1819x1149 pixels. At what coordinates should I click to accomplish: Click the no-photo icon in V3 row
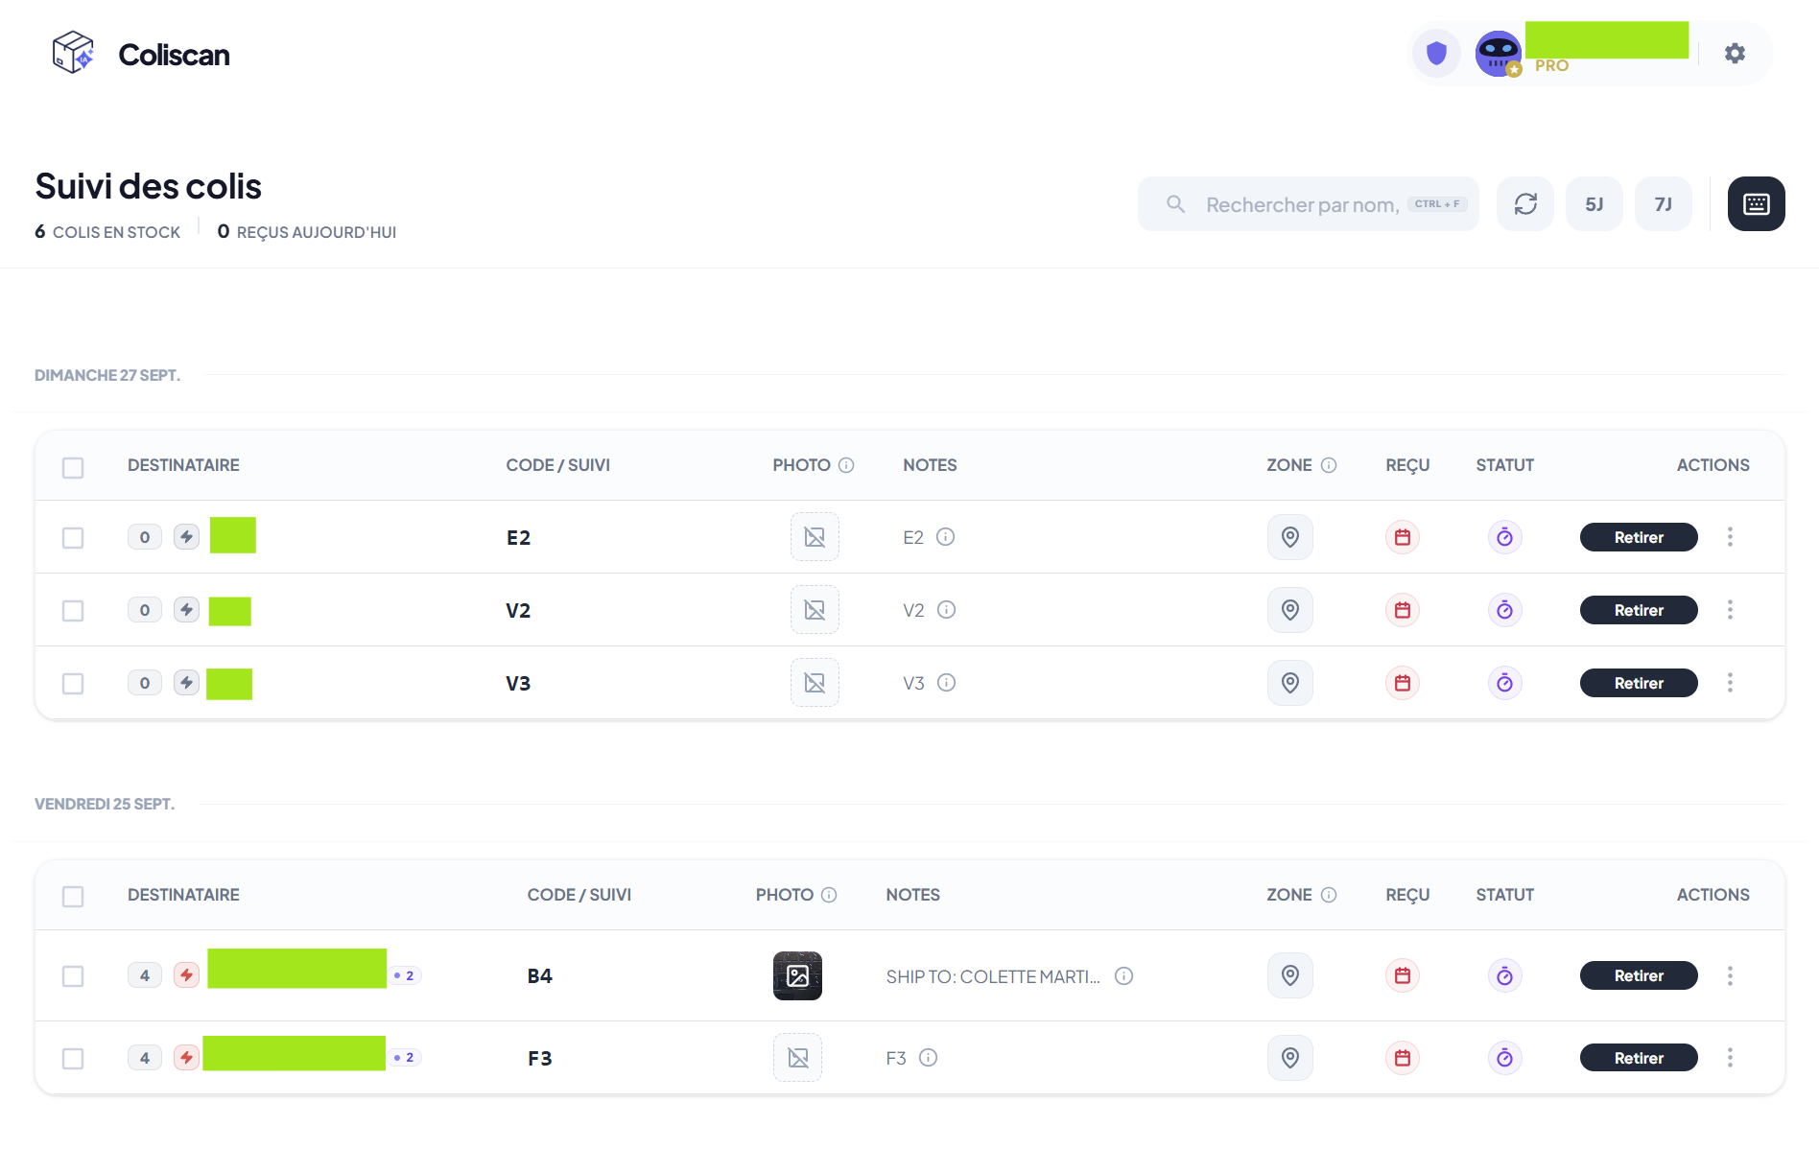pos(815,683)
